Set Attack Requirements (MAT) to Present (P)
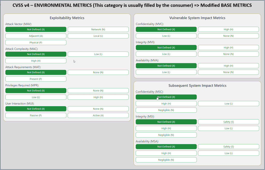The image size is (265, 170). pos(36,79)
